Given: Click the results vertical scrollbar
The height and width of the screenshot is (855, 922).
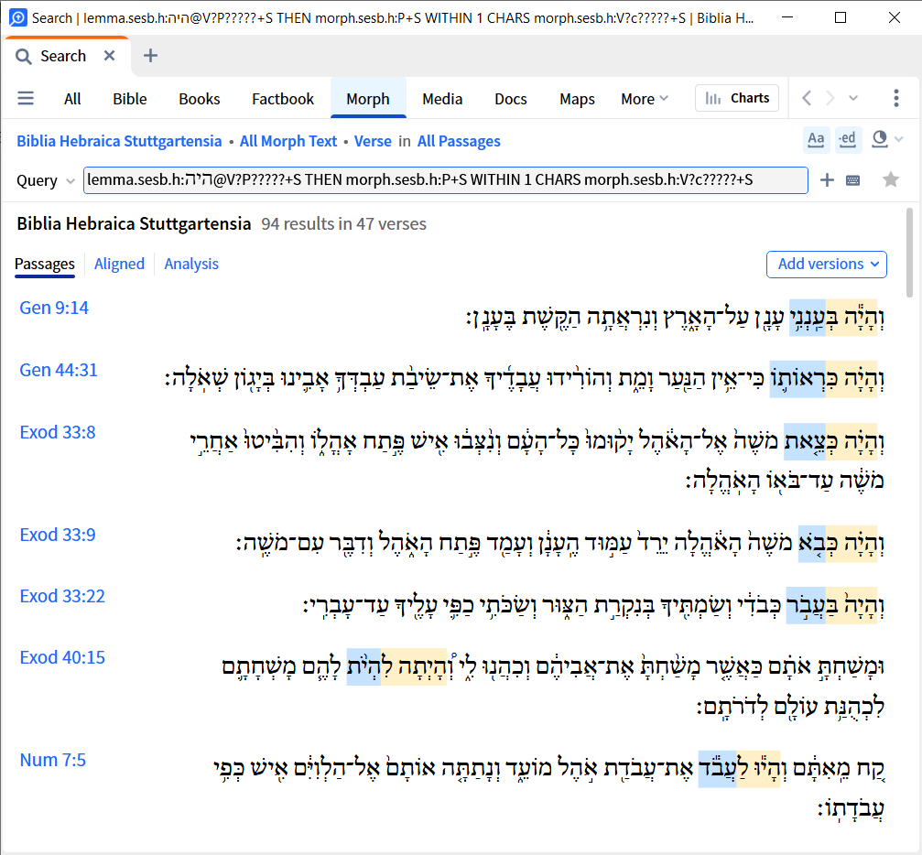Looking at the screenshot, I should click(x=910, y=253).
